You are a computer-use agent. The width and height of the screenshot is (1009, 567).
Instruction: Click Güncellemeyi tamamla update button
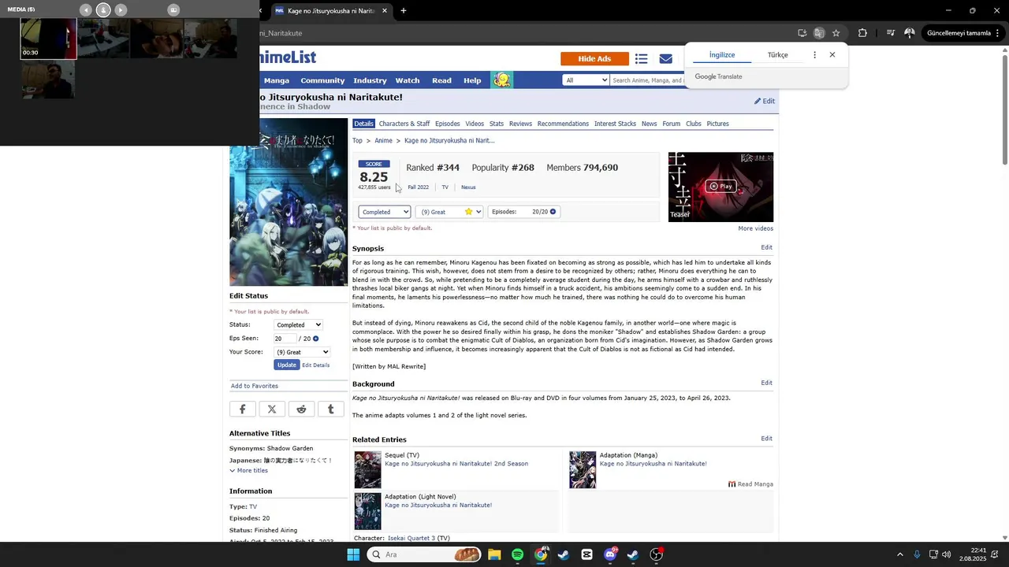pos(959,33)
